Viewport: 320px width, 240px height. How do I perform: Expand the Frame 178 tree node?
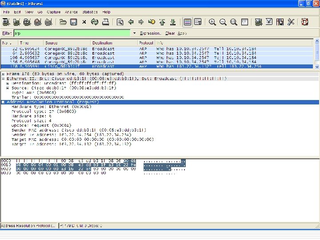point(3,74)
